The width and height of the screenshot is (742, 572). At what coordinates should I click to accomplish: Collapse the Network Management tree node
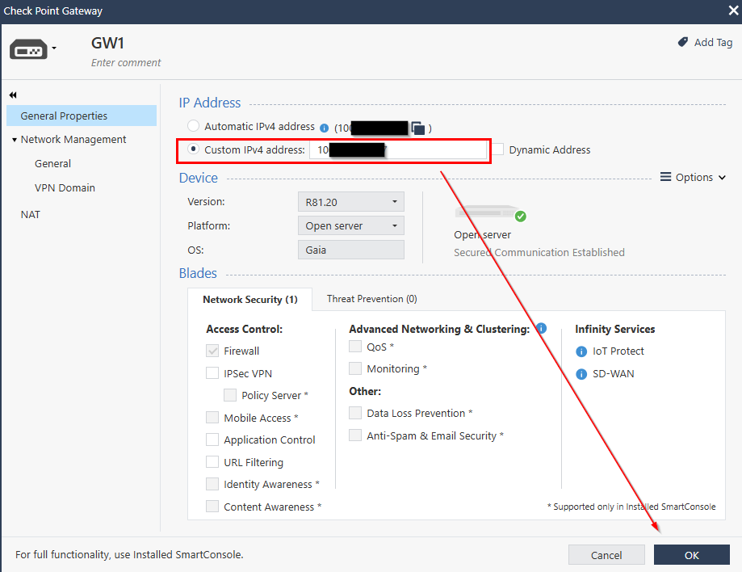(x=15, y=140)
